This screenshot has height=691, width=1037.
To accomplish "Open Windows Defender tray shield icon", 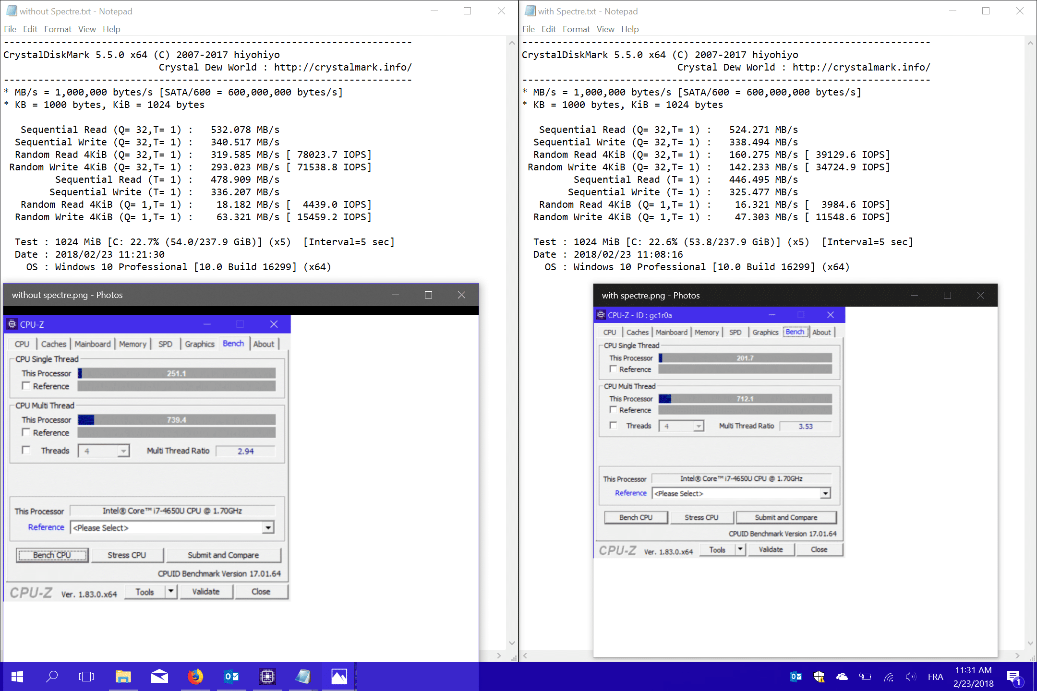I will click(x=819, y=677).
